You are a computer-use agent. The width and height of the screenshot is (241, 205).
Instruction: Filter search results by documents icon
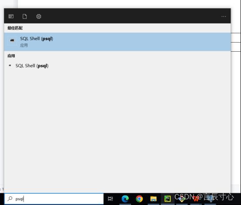click(25, 16)
